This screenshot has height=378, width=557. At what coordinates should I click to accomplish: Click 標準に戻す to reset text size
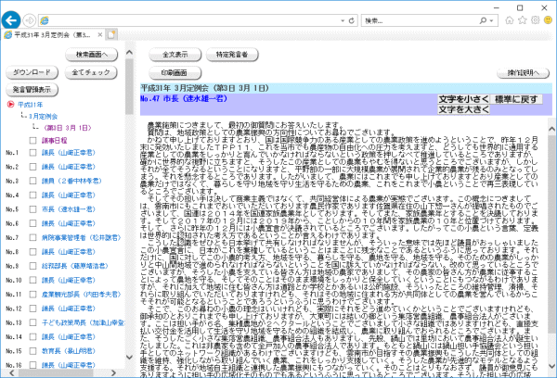coord(516,99)
